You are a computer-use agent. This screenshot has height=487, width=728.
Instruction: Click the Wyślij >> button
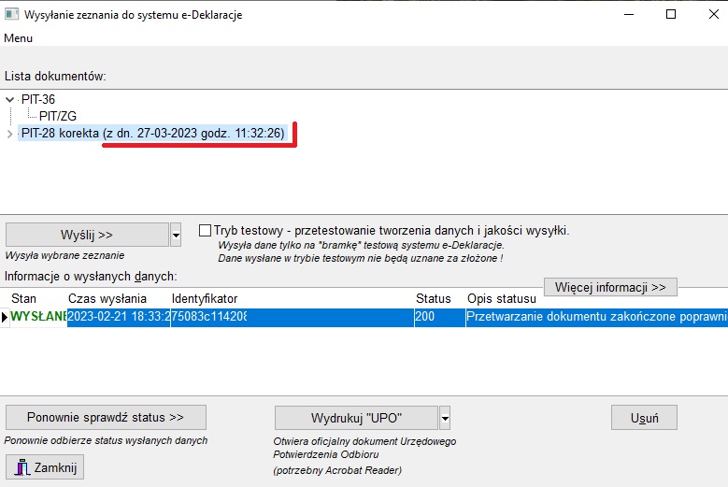tap(87, 235)
